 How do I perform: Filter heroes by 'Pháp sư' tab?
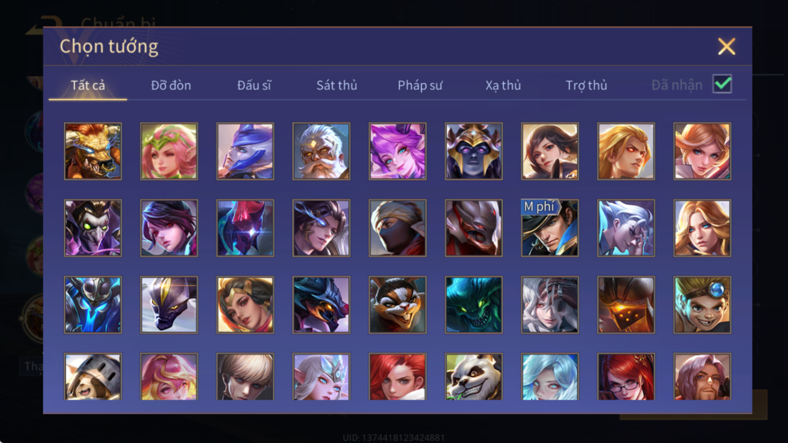coord(420,85)
